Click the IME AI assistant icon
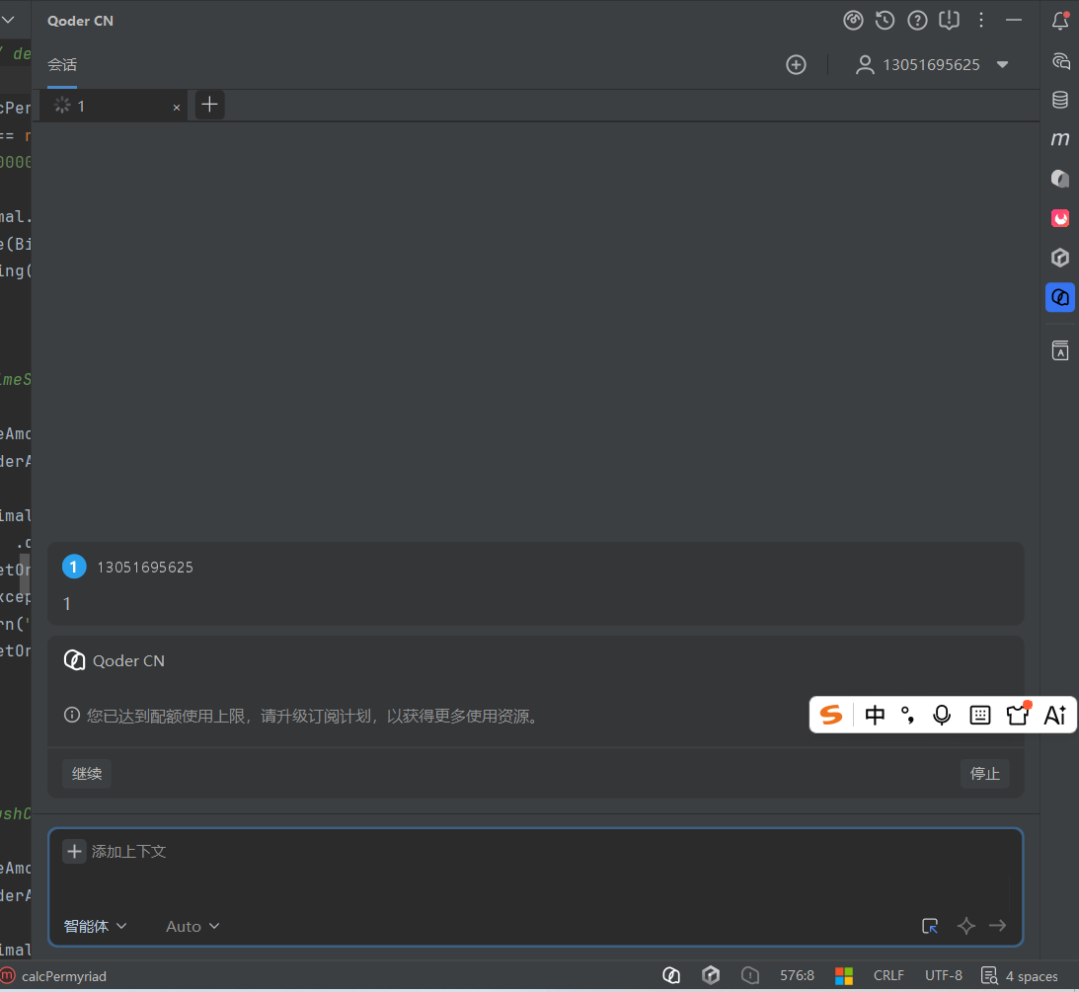The width and height of the screenshot is (1079, 992). (1055, 716)
